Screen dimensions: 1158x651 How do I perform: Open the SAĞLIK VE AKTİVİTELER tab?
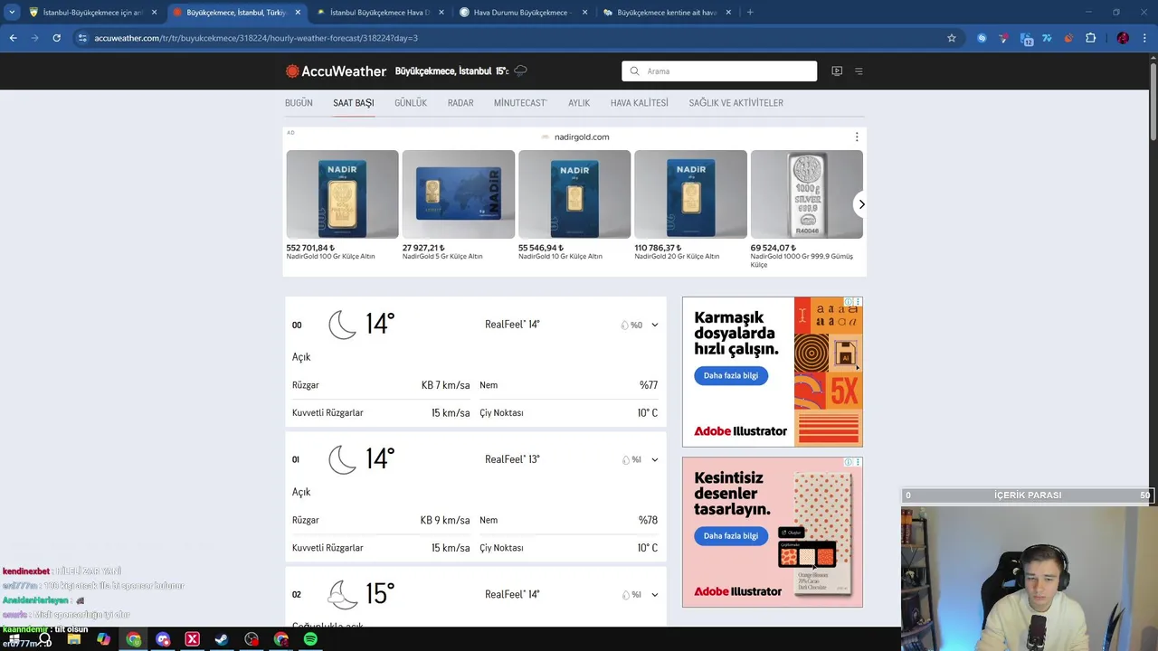(736, 103)
